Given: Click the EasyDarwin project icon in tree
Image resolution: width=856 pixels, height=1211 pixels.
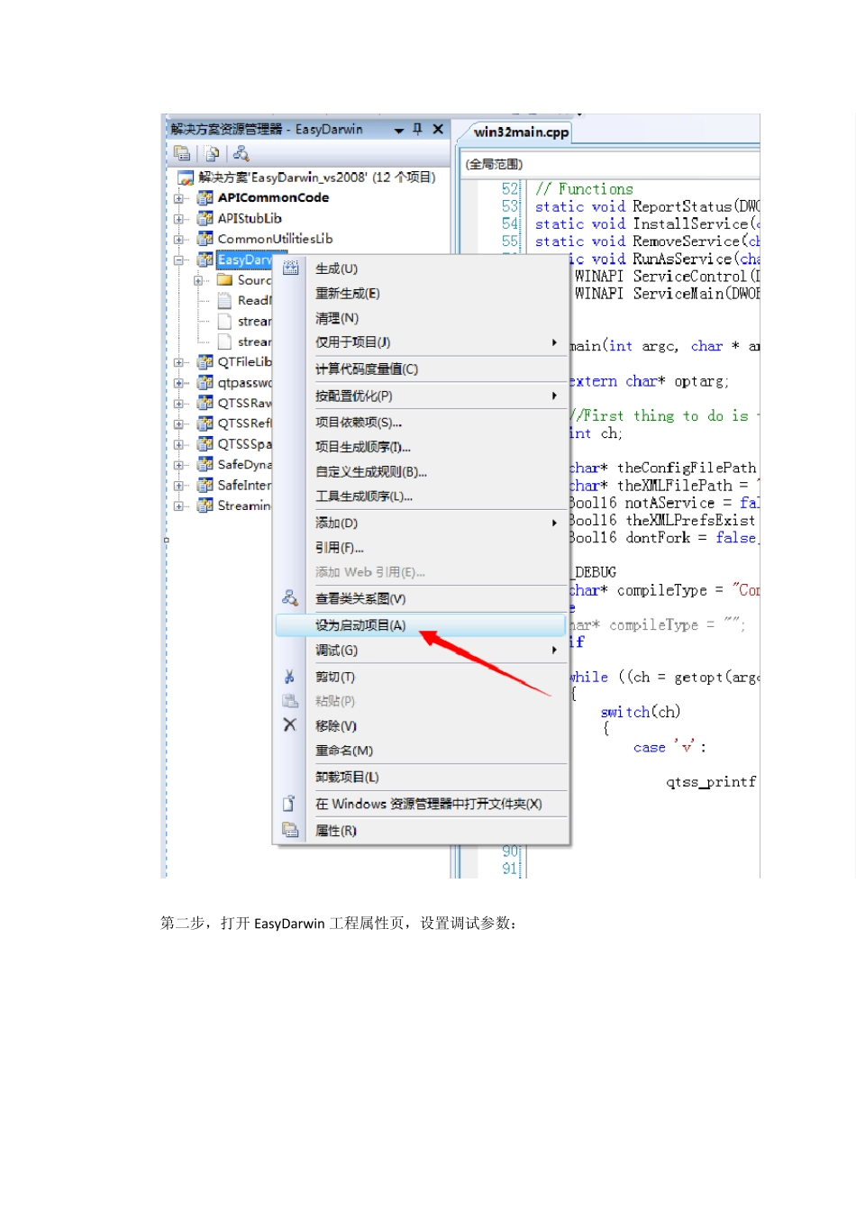Looking at the screenshot, I should coord(205,259).
